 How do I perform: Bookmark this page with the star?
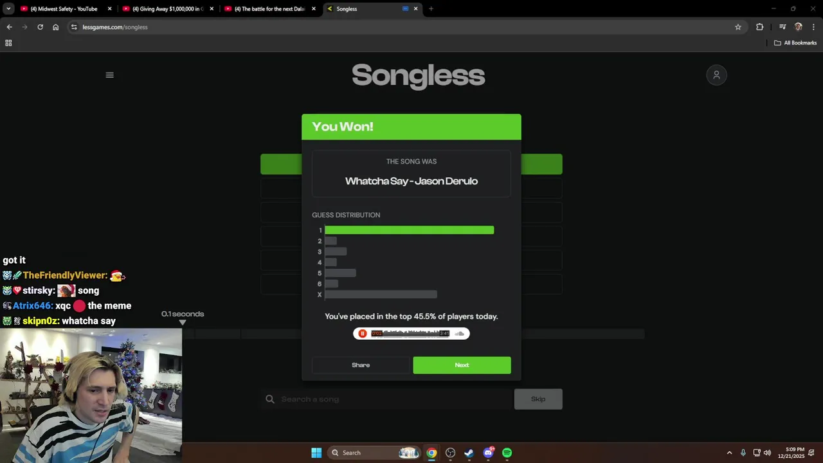coord(738,27)
